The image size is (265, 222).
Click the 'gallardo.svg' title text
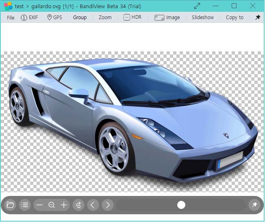[x=46, y=7]
